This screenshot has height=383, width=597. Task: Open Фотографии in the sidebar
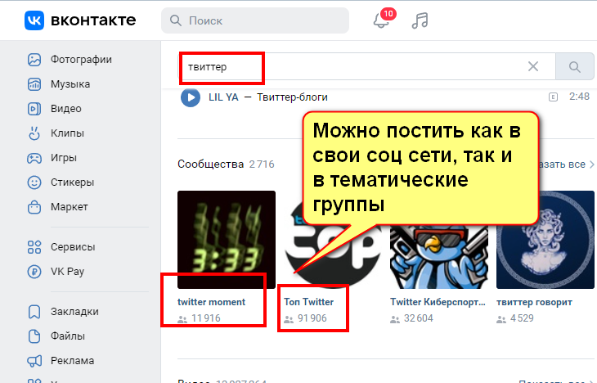point(81,60)
